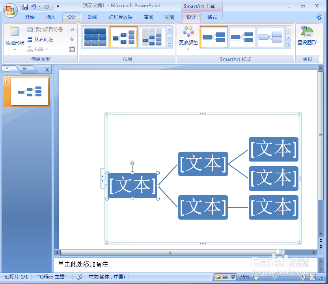This screenshot has height=284, width=328.
Task: Open the undo history dropdown arrow
Action: pos(39,6)
